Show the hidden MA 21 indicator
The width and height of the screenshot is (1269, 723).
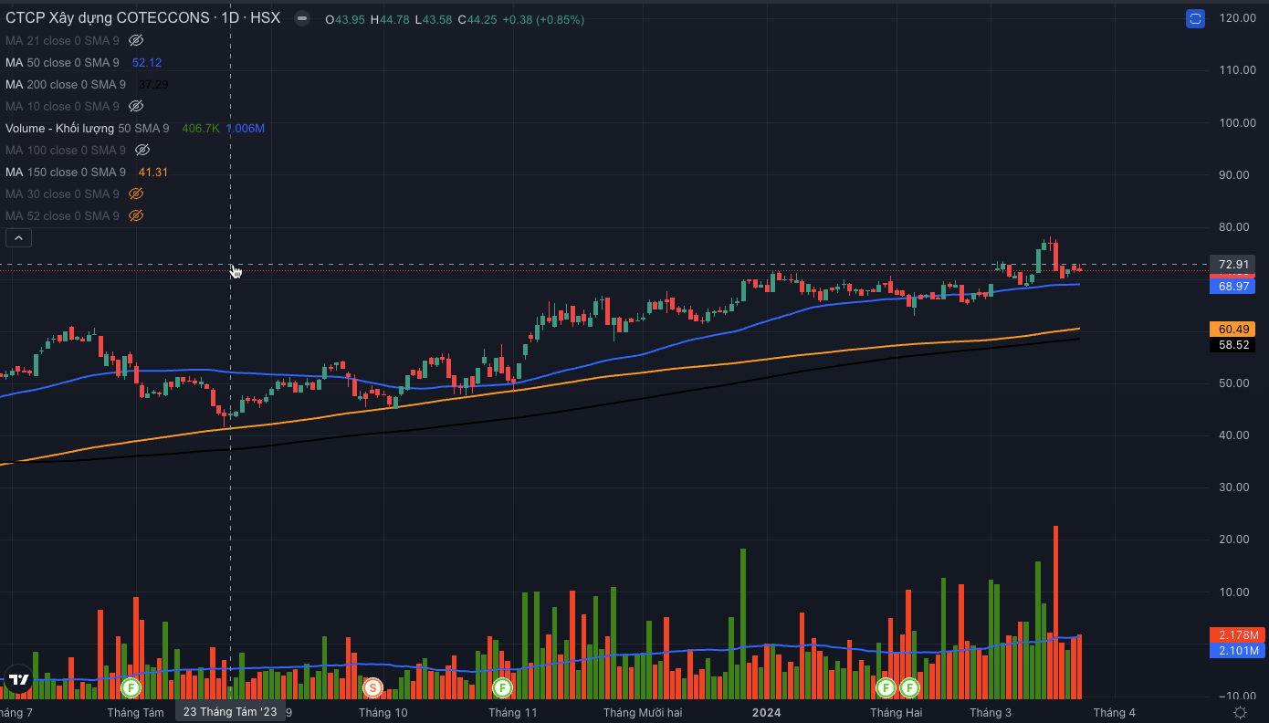136,40
